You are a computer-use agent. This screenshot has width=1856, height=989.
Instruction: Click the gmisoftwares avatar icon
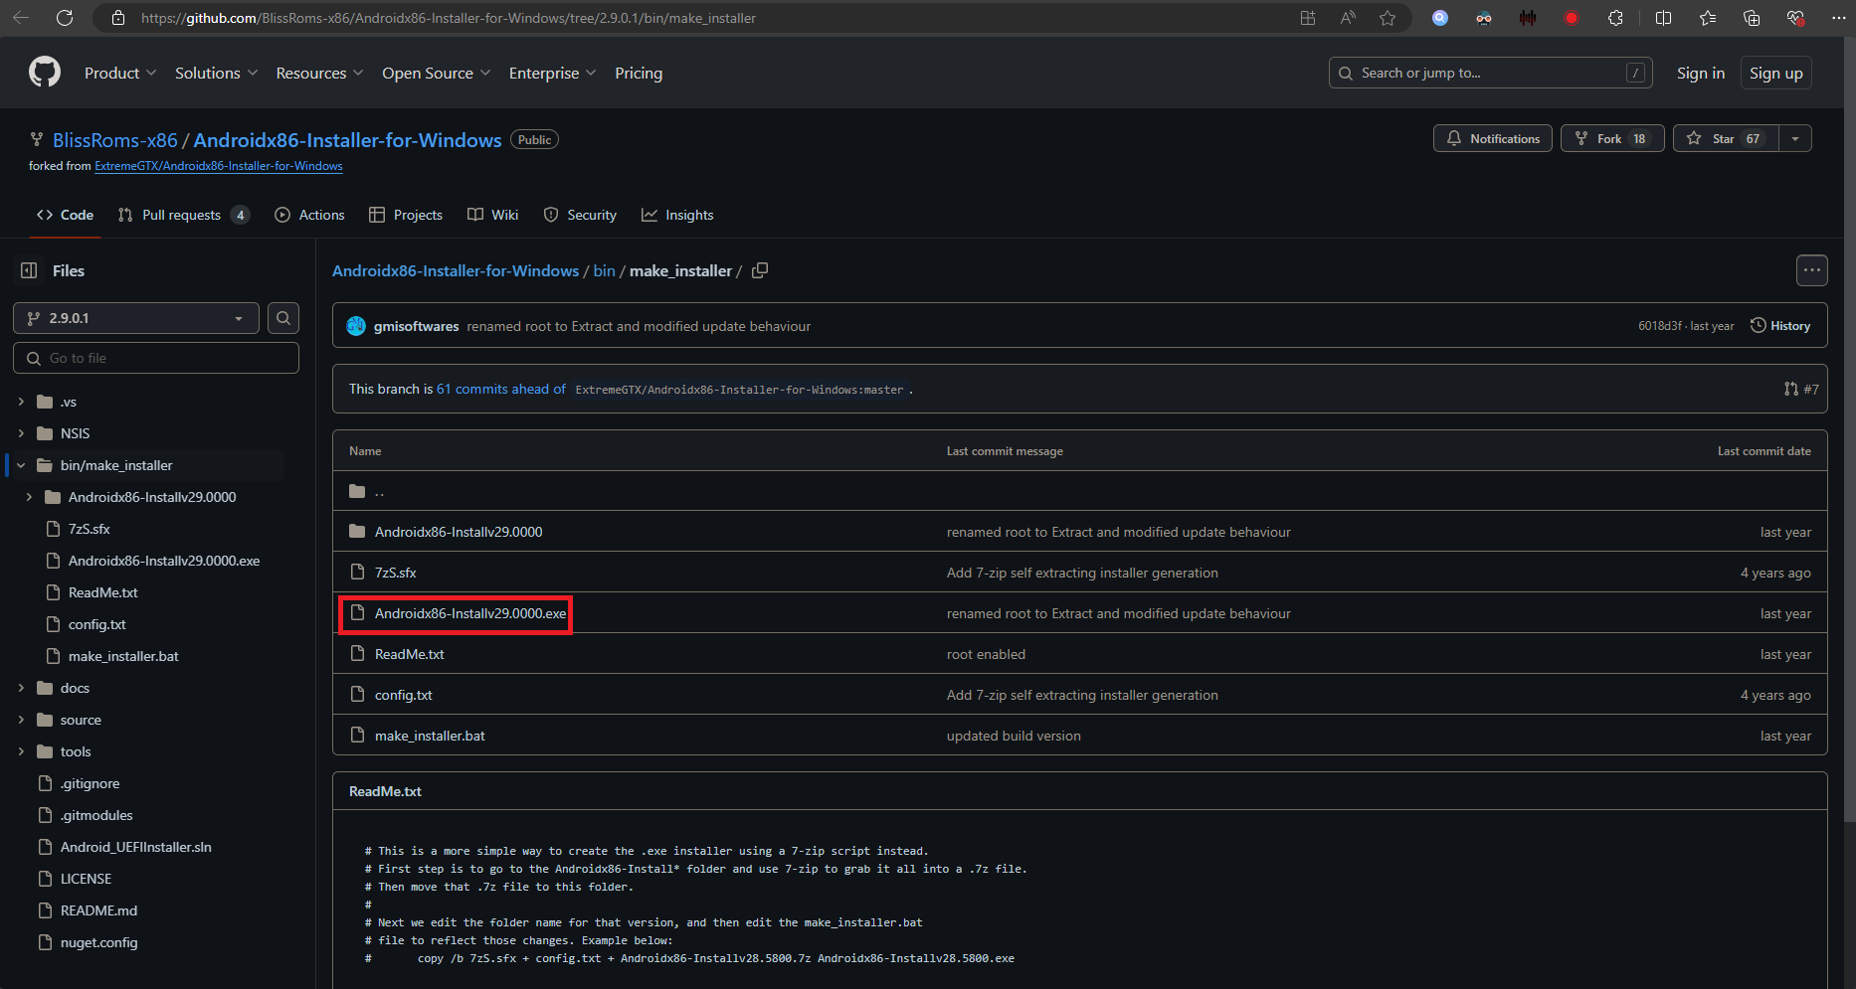(356, 326)
